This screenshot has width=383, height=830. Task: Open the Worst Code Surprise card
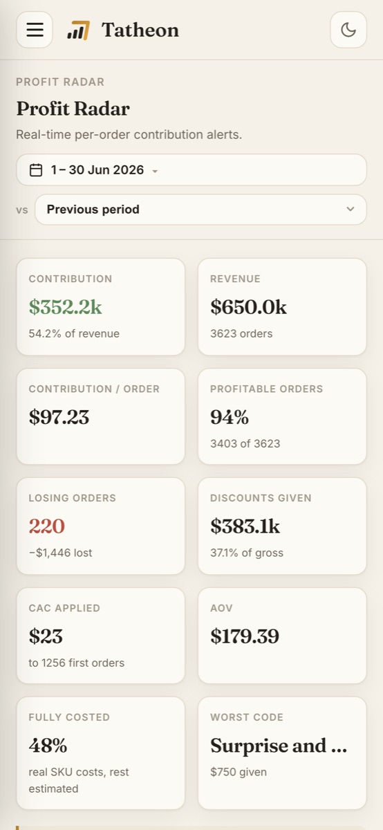point(282,753)
